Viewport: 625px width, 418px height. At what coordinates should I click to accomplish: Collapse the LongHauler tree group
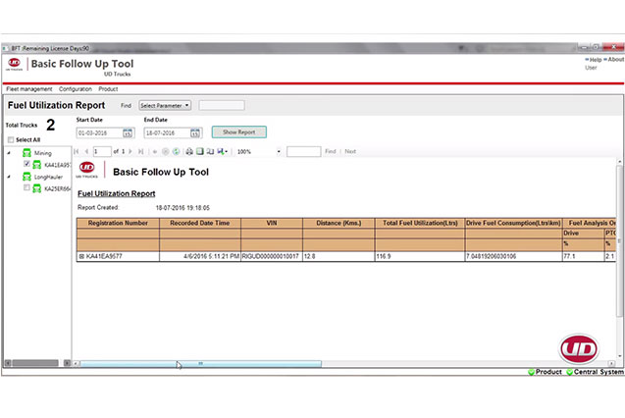[9, 177]
